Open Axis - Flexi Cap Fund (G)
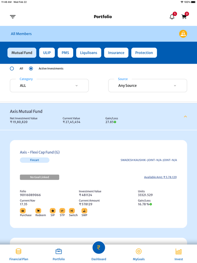This screenshot has width=197, height=263. tap(40, 152)
